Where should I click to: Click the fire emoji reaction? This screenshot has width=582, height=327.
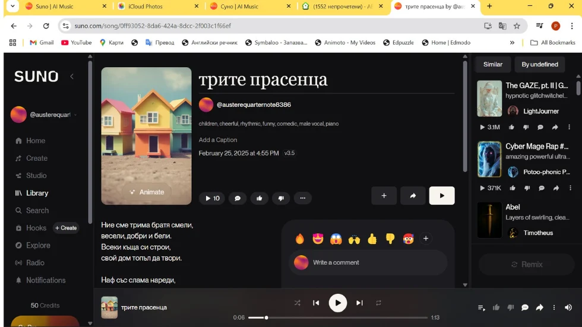[300, 239]
